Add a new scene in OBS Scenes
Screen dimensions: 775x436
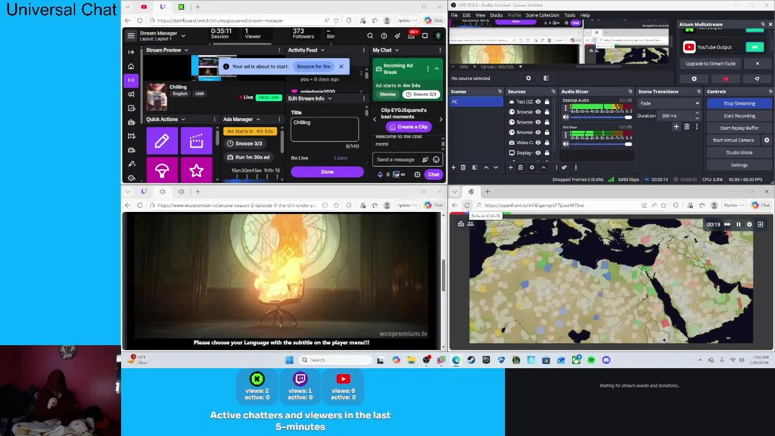click(x=453, y=167)
